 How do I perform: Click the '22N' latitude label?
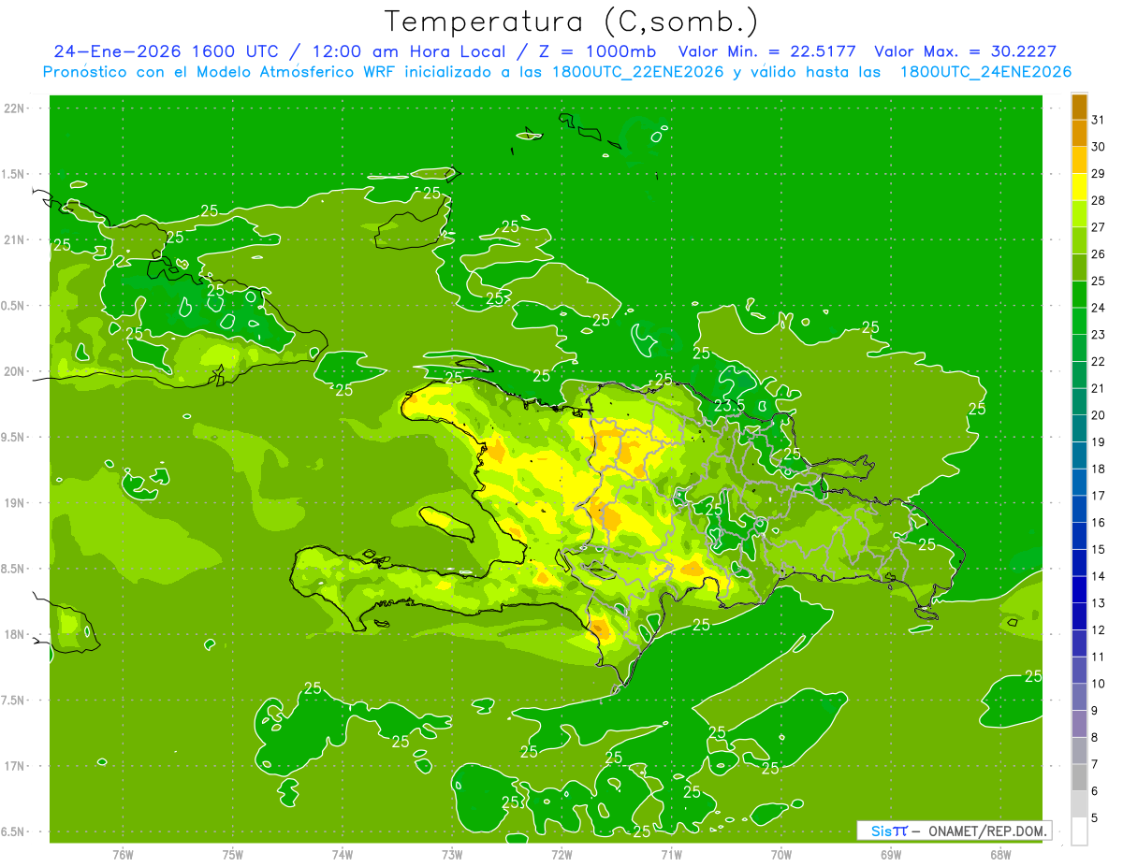(14, 108)
